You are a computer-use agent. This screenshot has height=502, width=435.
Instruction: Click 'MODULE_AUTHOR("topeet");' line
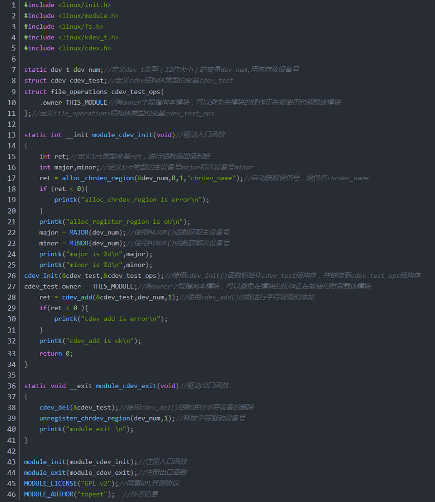[69, 494]
